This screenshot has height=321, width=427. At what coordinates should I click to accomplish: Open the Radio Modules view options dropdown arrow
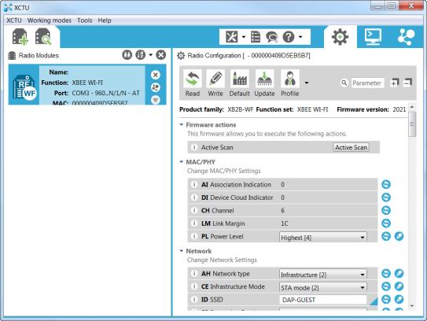coord(150,55)
